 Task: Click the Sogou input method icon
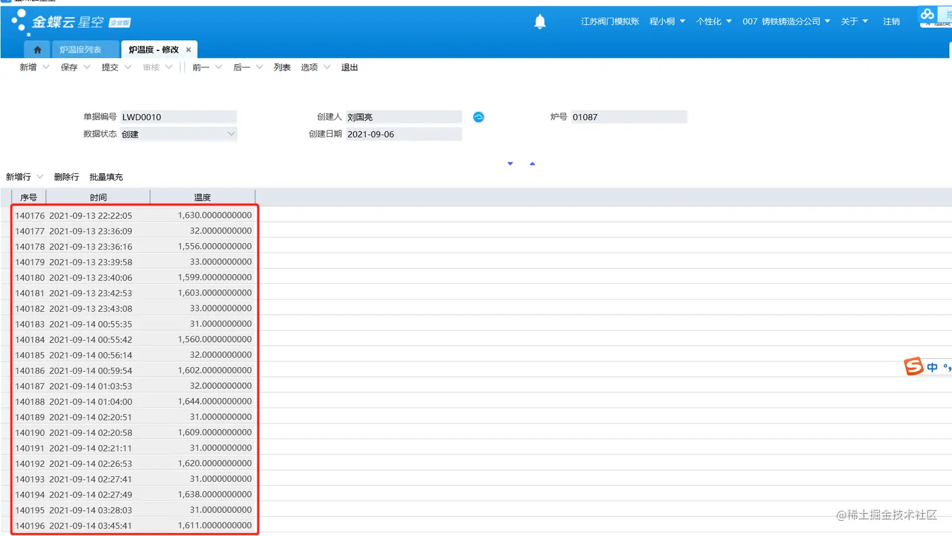915,366
